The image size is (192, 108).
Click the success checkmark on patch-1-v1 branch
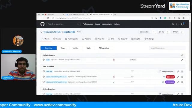coord(114,82)
